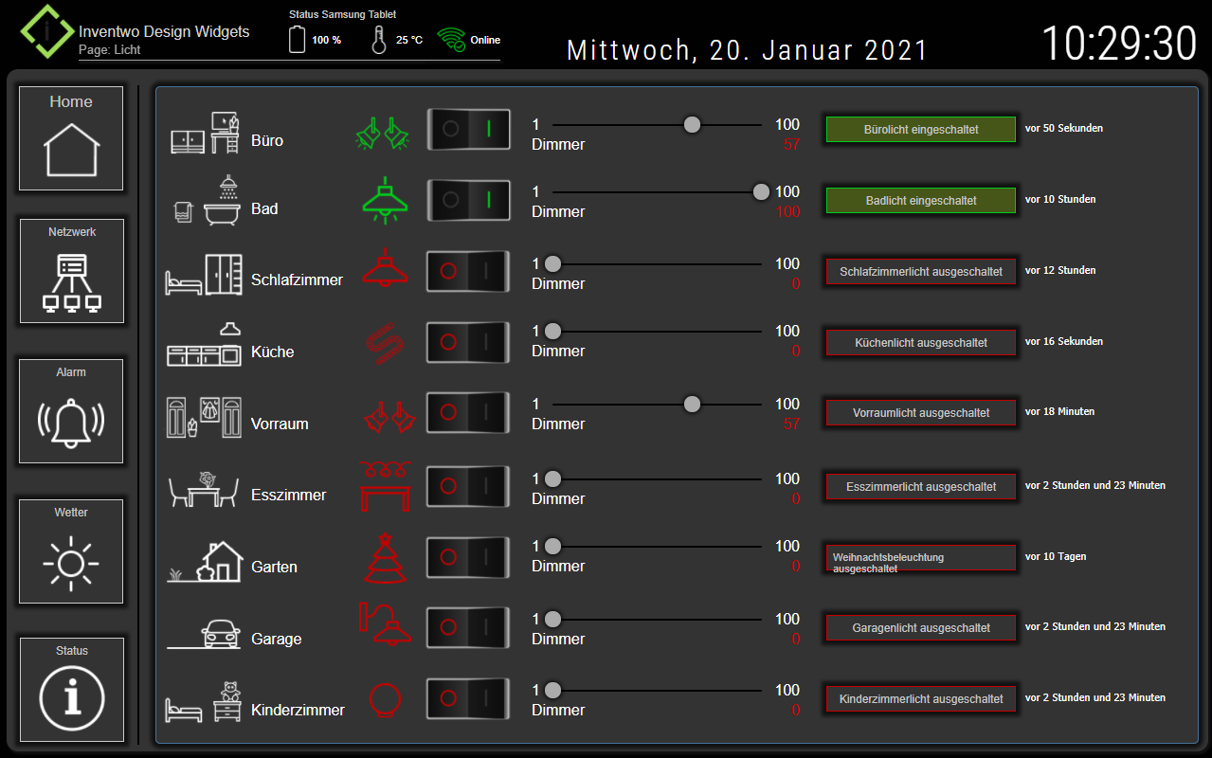Adjust the Büro dimmer slider
Screen dimensions: 1212x758
click(x=692, y=123)
